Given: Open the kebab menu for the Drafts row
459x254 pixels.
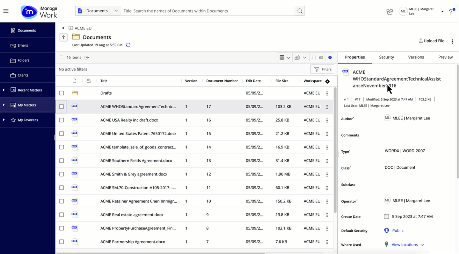Looking at the screenshot, I should pos(327,93).
